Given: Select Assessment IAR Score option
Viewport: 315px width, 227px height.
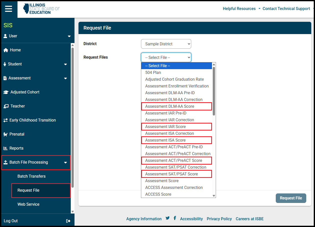Looking at the screenshot, I should (x=165, y=127).
